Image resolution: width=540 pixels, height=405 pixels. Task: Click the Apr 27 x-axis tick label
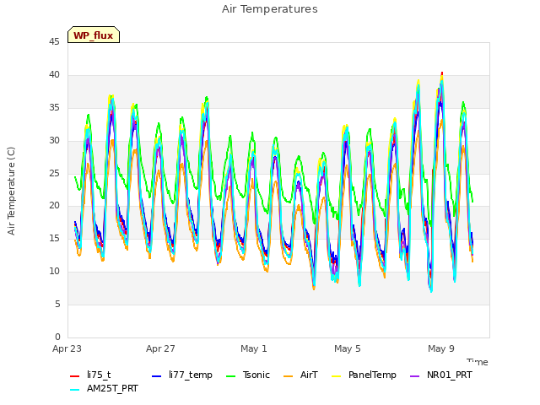[160, 348]
